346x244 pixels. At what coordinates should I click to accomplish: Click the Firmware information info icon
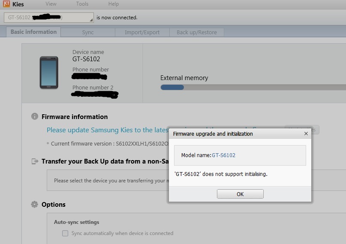click(x=35, y=116)
